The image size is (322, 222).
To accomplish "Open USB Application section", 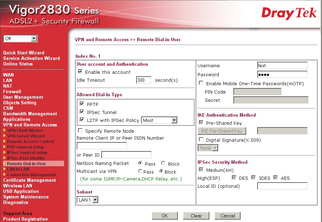I will pyautogui.click(x=21, y=191).
